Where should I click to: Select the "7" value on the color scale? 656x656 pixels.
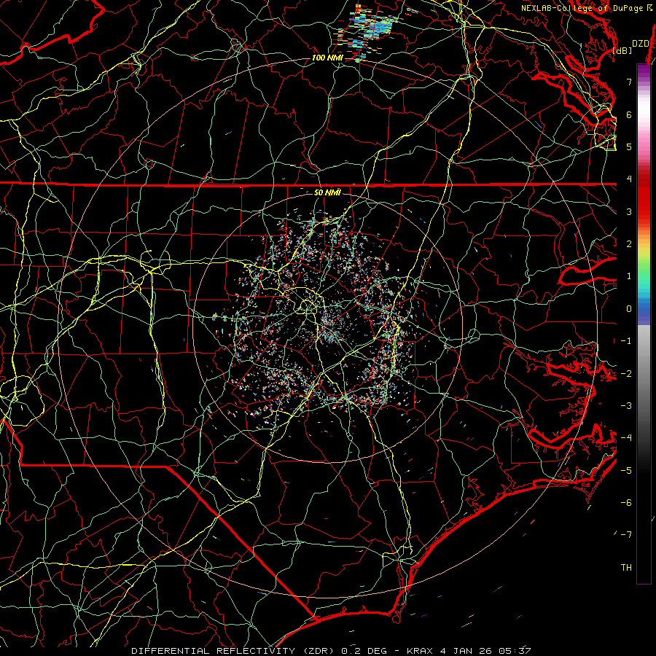629,82
